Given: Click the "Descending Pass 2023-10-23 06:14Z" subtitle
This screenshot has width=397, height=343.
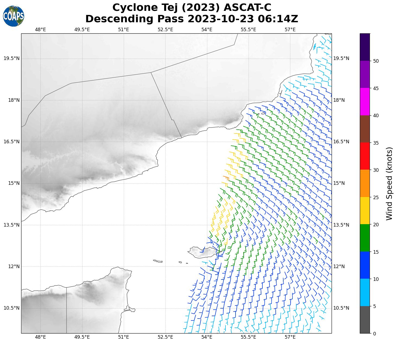Looking at the screenshot, I should click(x=192, y=19).
